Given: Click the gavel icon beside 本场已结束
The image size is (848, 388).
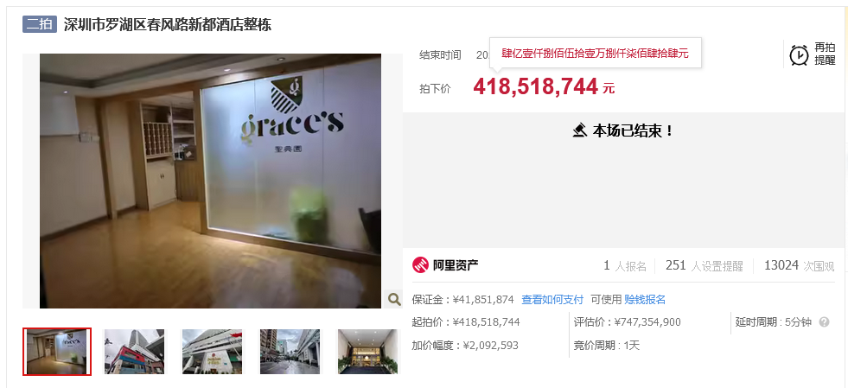Looking at the screenshot, I should [x=580, y=130].
